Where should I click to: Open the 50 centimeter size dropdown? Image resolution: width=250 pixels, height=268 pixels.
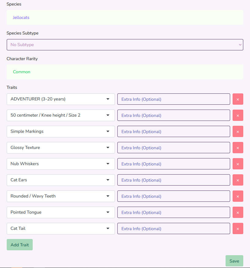[61, 115]
